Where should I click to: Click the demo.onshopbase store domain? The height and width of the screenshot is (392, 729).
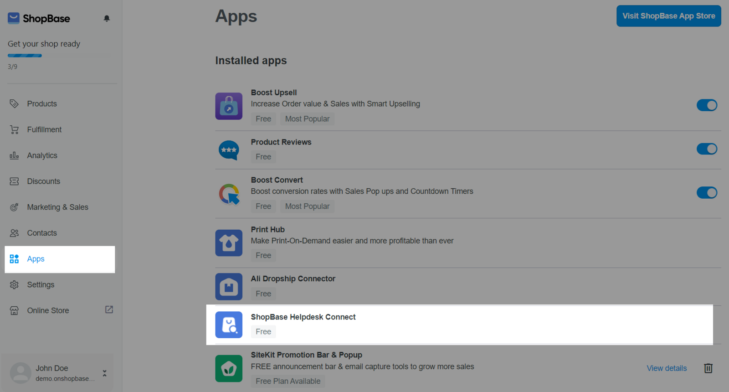(x=65, y=379)
